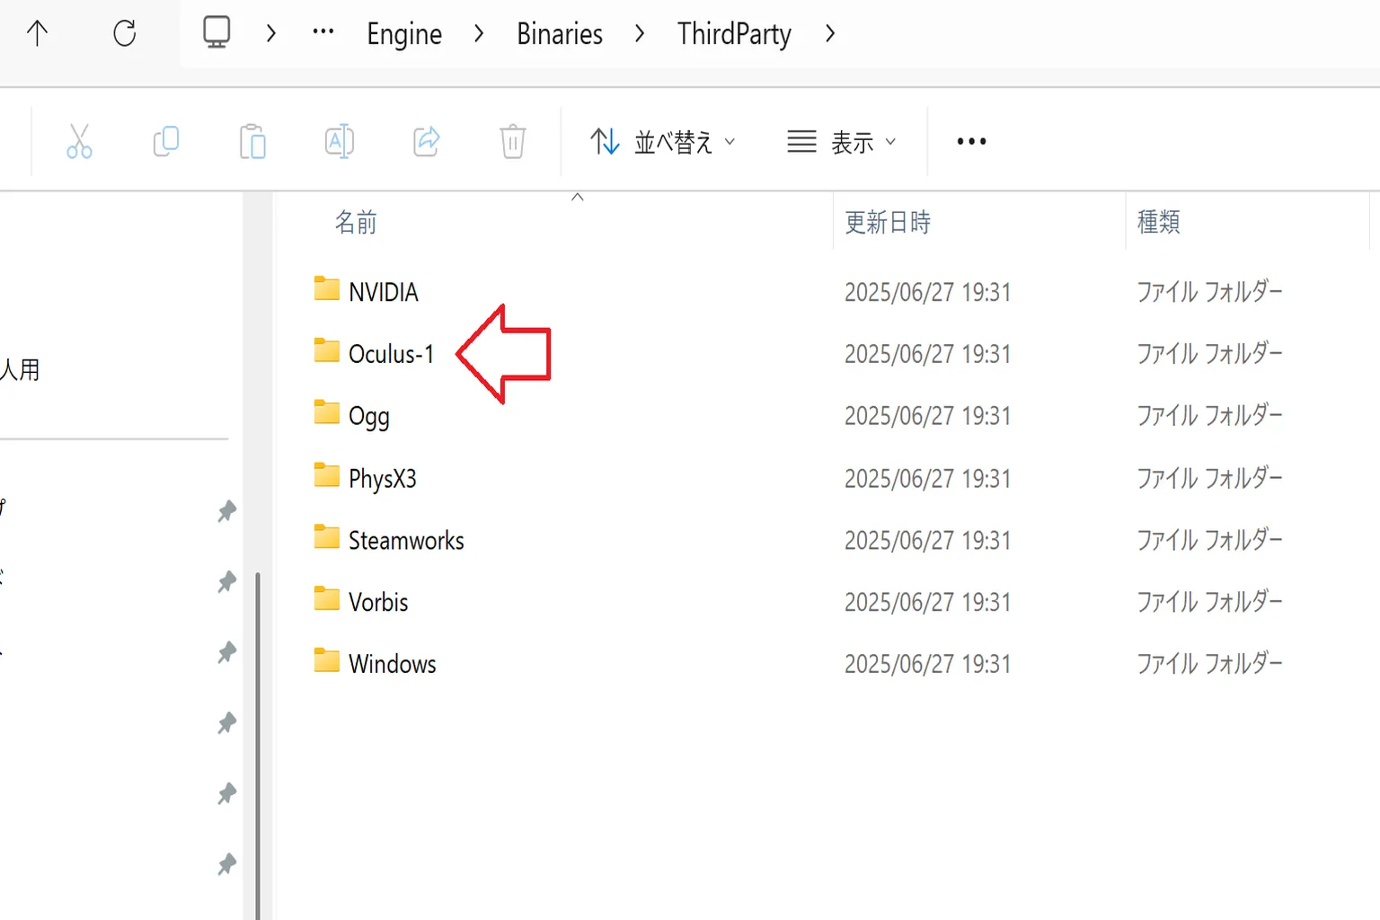
Task: Click ThirdParty breadcrumb segment
Action: click(x=734, y=34)
